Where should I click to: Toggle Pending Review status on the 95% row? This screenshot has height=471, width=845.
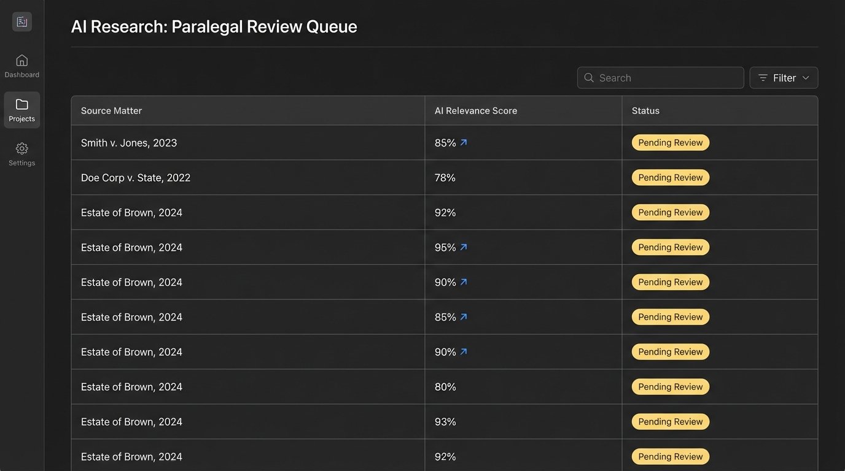coord(670,247)
